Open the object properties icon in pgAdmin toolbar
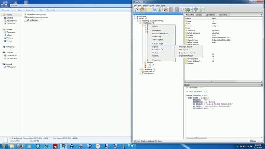265x149 pixels. pyautogui.click(x=149, y=10)
